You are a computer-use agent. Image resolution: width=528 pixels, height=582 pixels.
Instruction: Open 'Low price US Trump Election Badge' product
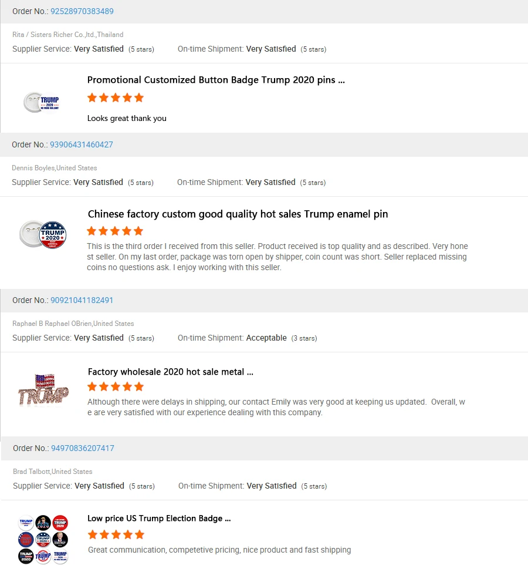(159, 519)
